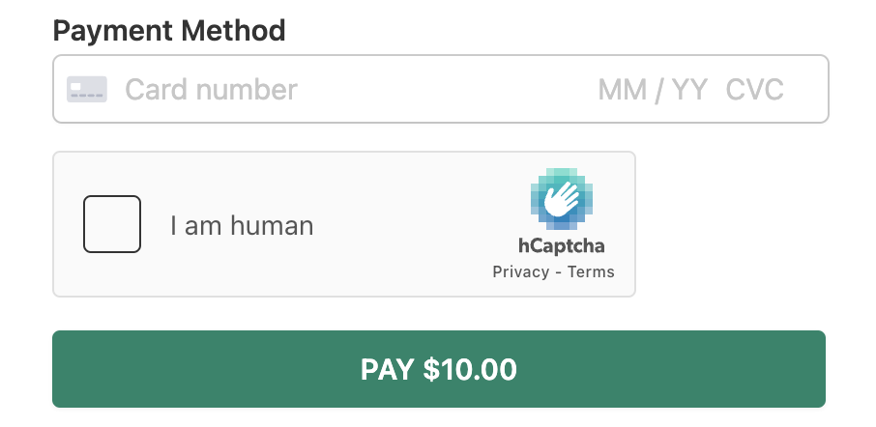
Task: Click the gray card brand placeholder icon
Action: point(87,89)
